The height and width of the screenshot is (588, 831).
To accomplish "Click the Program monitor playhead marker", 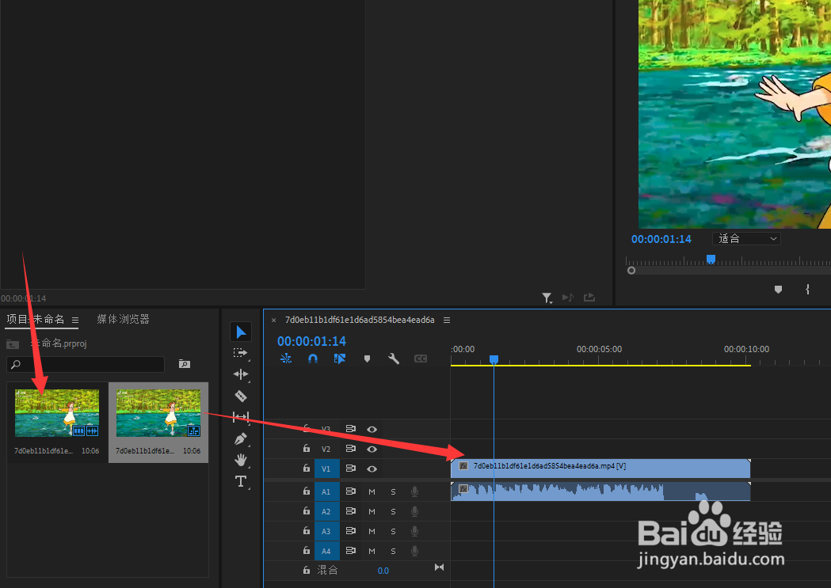I will 711,259.
